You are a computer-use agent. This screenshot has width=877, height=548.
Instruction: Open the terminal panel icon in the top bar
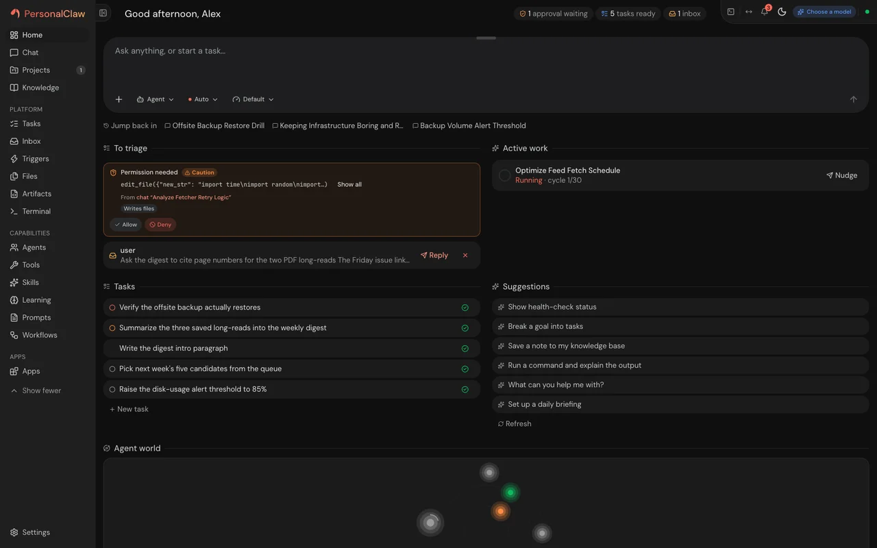(x=731, y=12)
